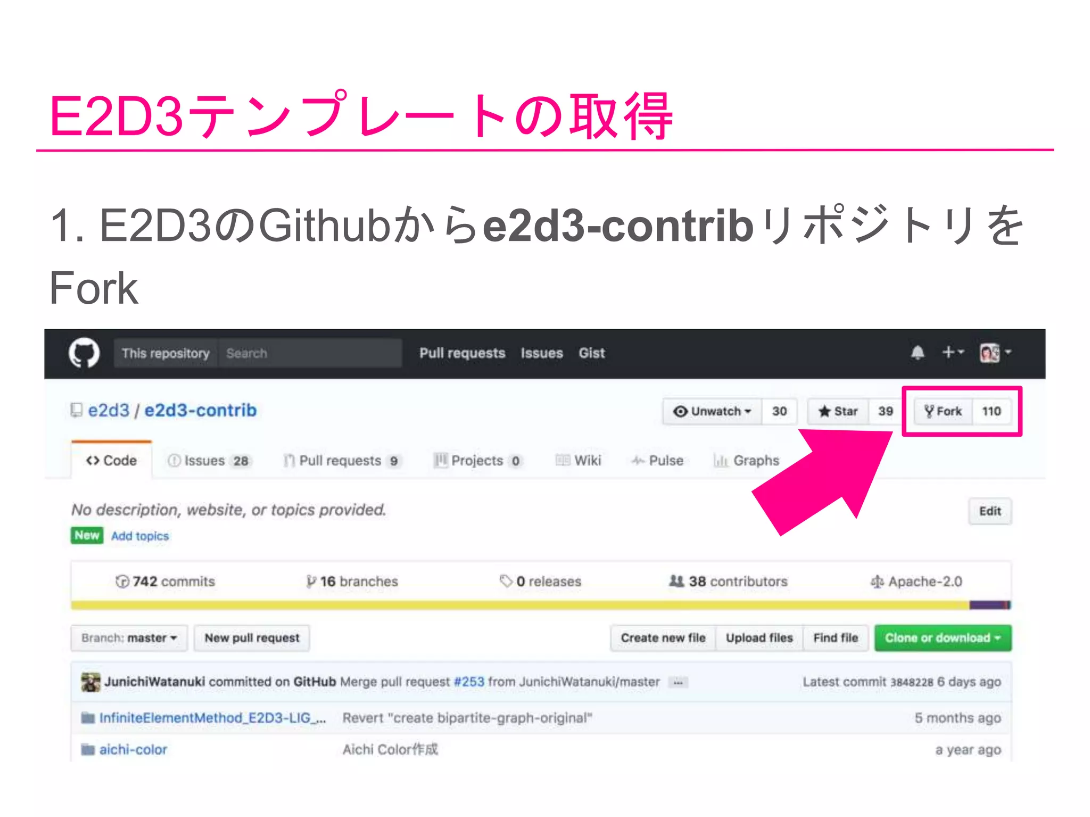Click the InfiniteElementMethod folder icon

(x=88, y=718)
